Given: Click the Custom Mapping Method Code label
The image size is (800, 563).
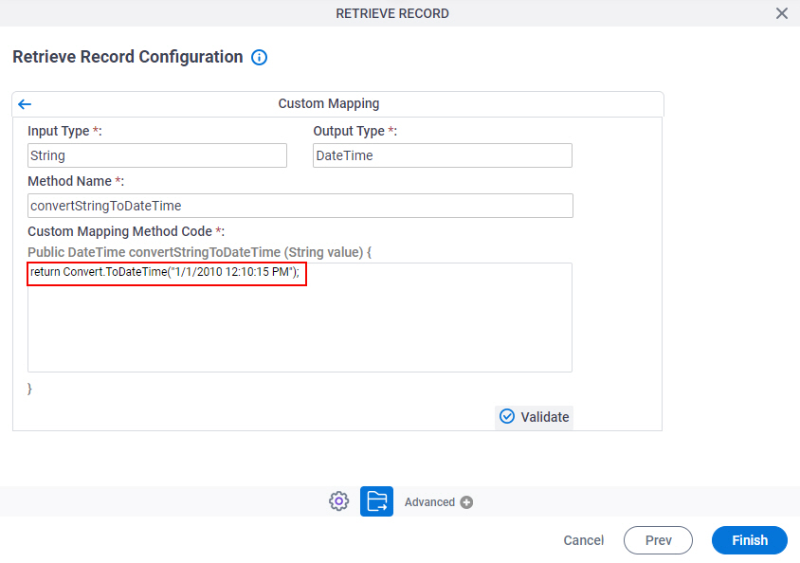Looking at the screenshot, I should coord(126,231).
